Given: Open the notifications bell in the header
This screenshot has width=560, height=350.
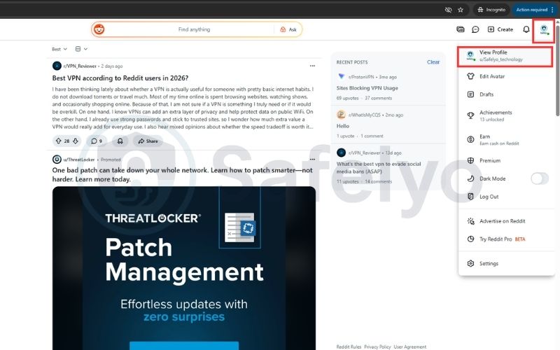Looking at the screenshot, I should point(526,29).
